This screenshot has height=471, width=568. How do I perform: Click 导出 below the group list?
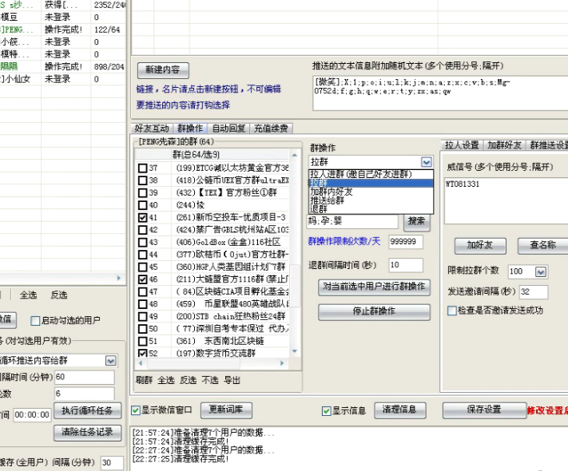click(x=232, y=380)
